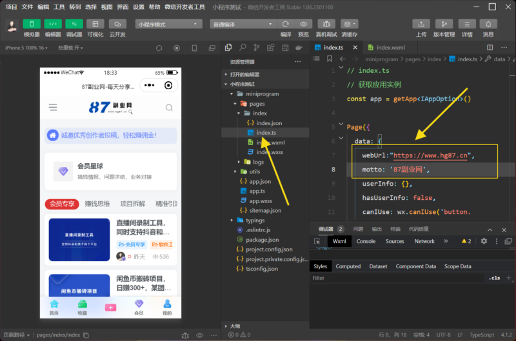This screenshot has width=516, height=341.
Task: Expand the utils folder
Action: point(235,171)
